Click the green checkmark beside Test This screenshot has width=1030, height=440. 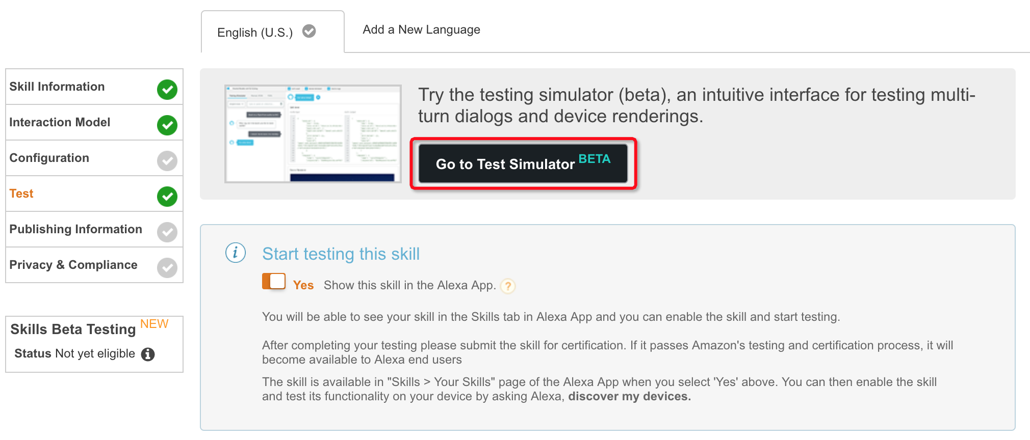click(x=167, y=197)
